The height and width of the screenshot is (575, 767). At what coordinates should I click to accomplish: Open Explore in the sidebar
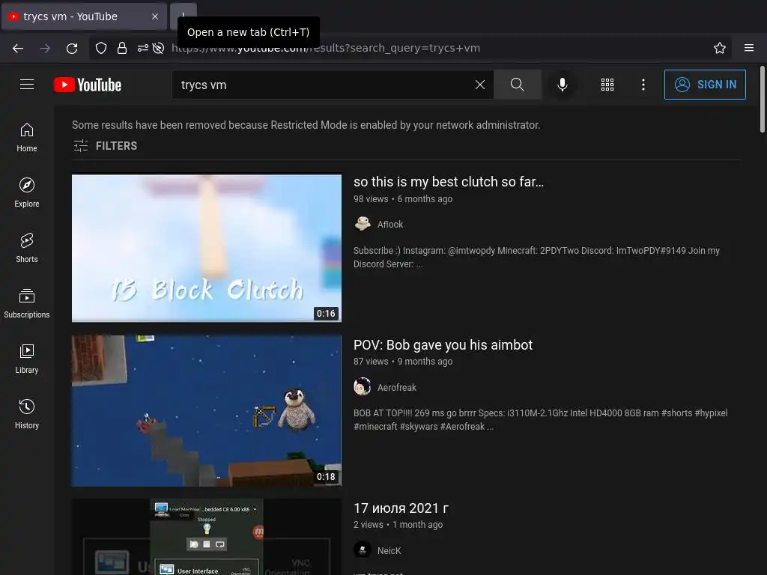tap(27, 192)
